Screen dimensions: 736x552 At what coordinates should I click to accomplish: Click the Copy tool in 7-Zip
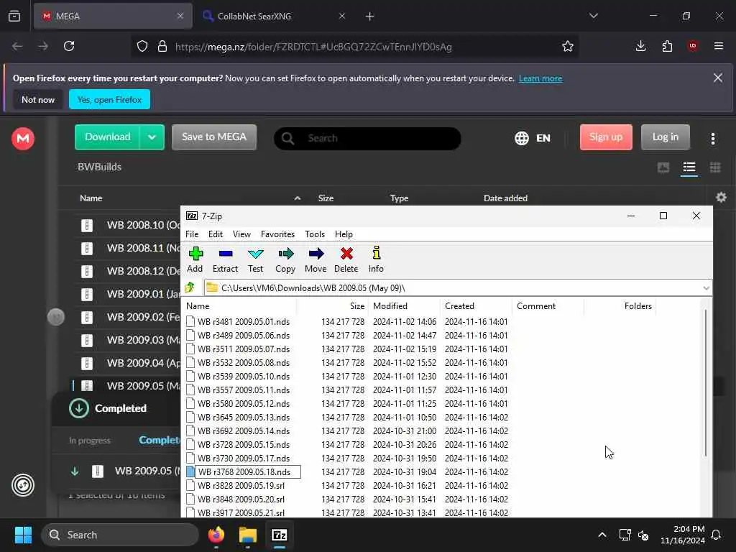coord(285,259)
